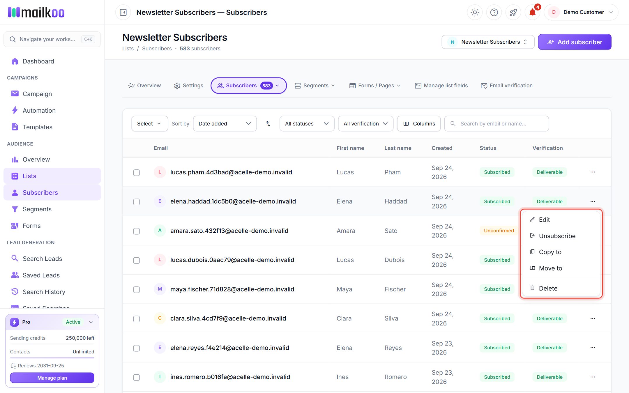The height and width of the screenshot is (393, 629).
Task: Open the Newsletter Subscribers list switcher
Action: (x=488, y=42)
